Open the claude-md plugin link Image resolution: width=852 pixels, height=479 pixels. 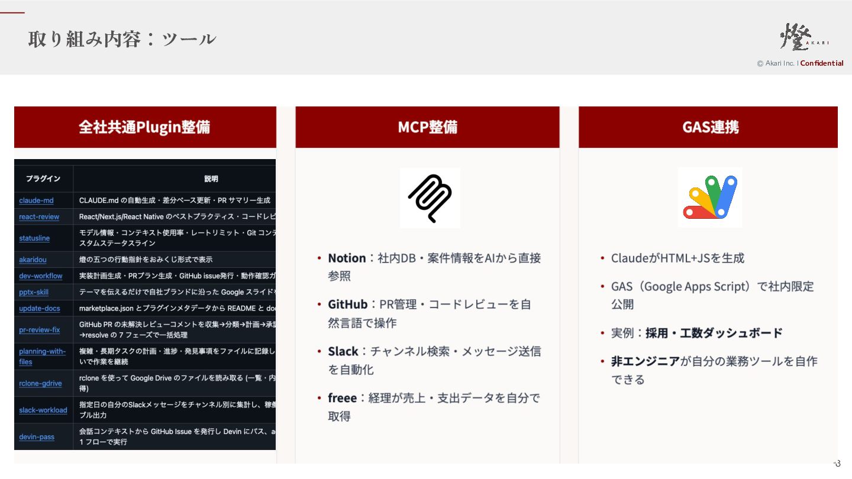pyautogui.click(x=36, y=200)
